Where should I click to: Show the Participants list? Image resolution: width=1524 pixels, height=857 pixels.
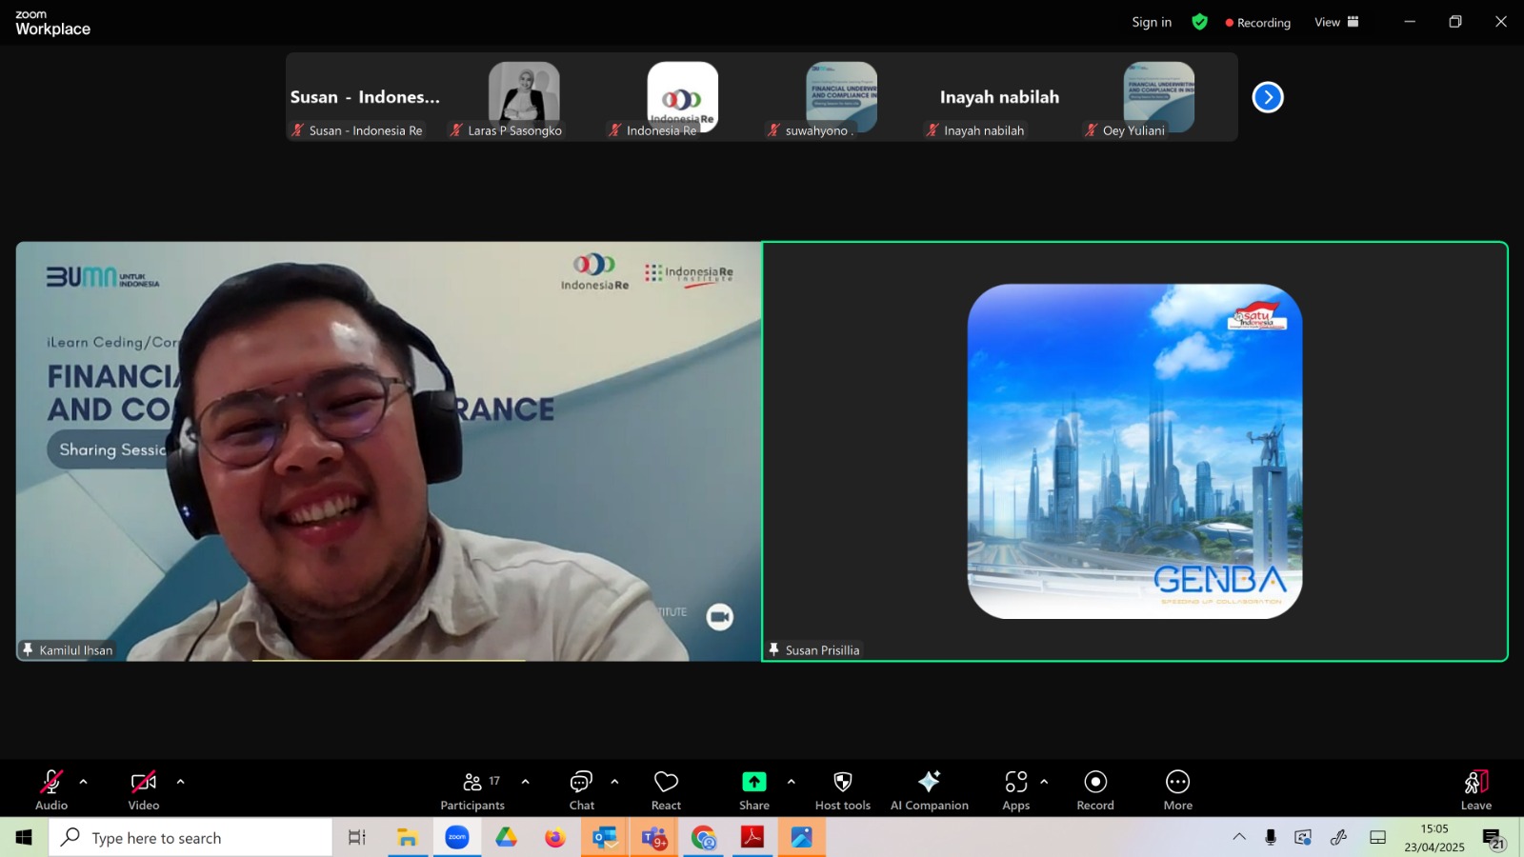[472, 790]
